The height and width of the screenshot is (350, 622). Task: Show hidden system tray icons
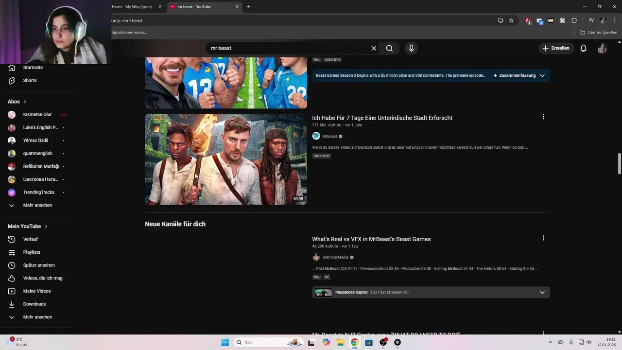(550, 342)
